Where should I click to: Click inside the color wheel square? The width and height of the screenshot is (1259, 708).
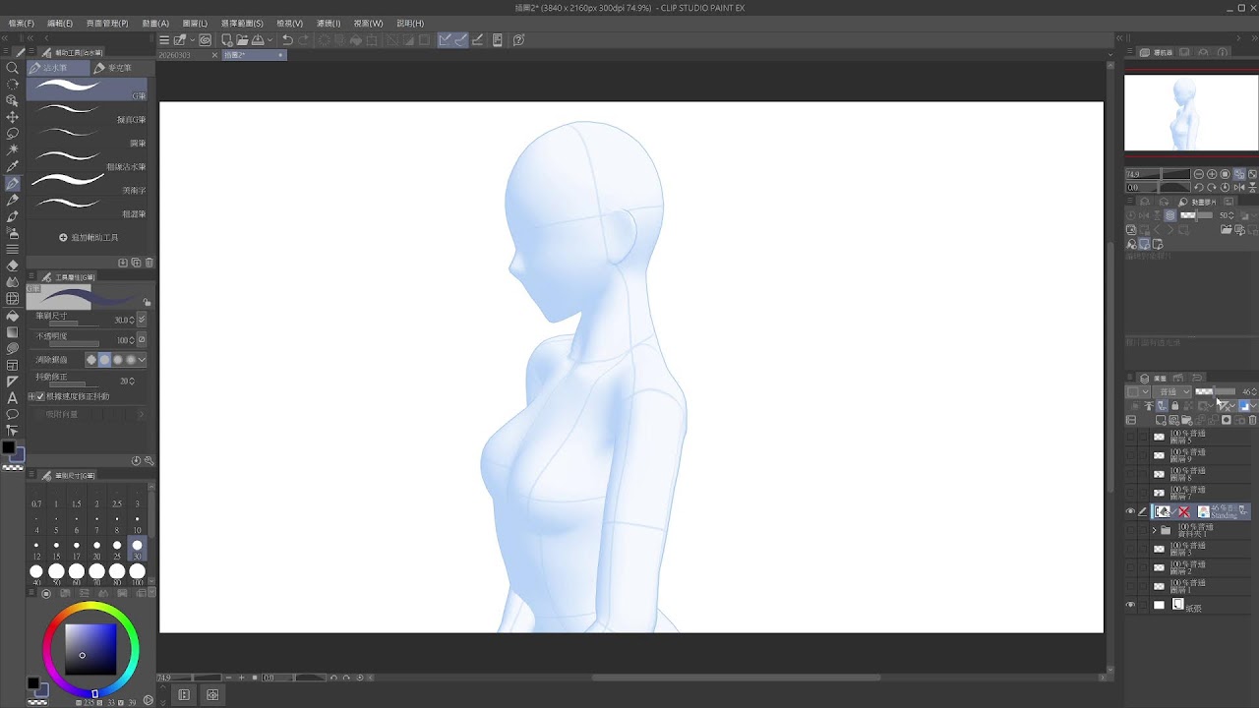[90, 649]
